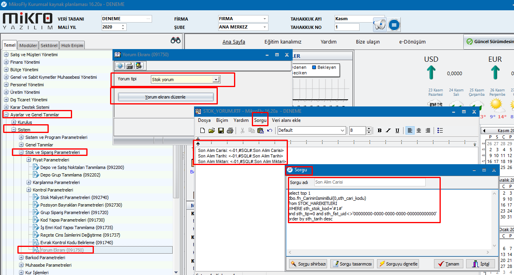
Task: Open the Eğitim kanalımız link
Action: click(x=283, y=42)
